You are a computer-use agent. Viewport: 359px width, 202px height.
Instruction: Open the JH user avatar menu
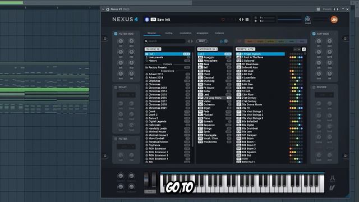[x=334, y=20]
